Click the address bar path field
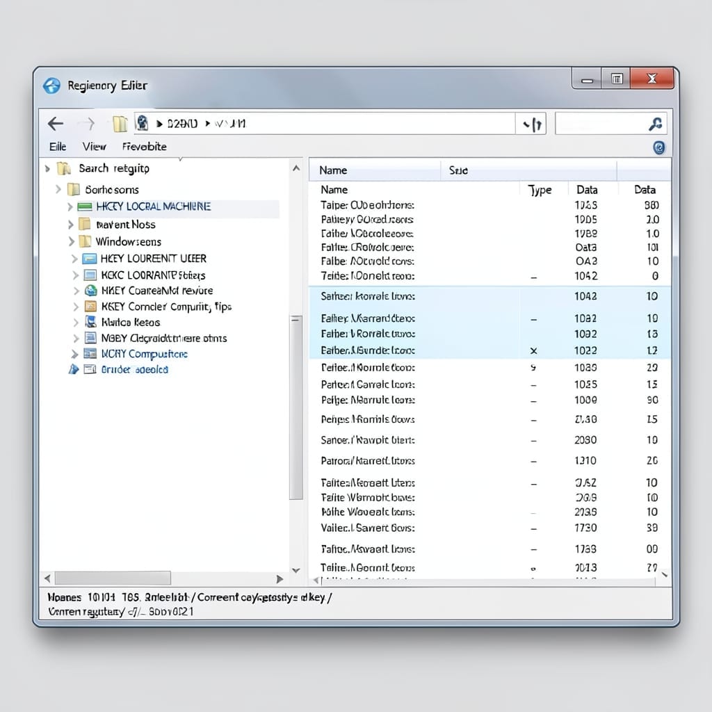This screenshot has height=712, width=712. tap(325, 124)
